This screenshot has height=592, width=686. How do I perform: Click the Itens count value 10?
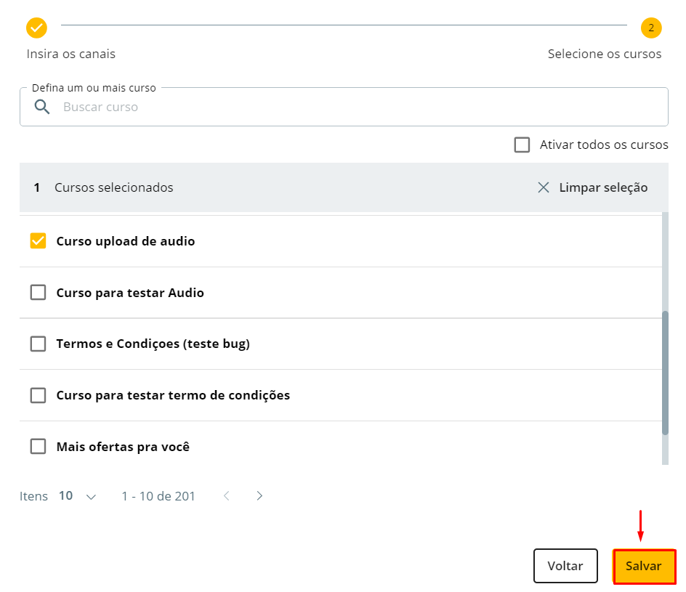(x=66, y=496)
